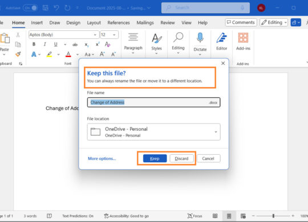Open the Paragraph group menu
This screenshot has height=222, width=308.
click(x=133, y=43)
